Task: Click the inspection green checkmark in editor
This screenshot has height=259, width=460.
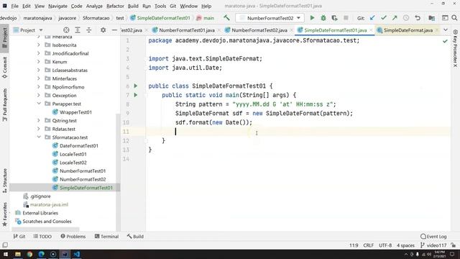Action: pyautogui.click(x=445, y=41)
